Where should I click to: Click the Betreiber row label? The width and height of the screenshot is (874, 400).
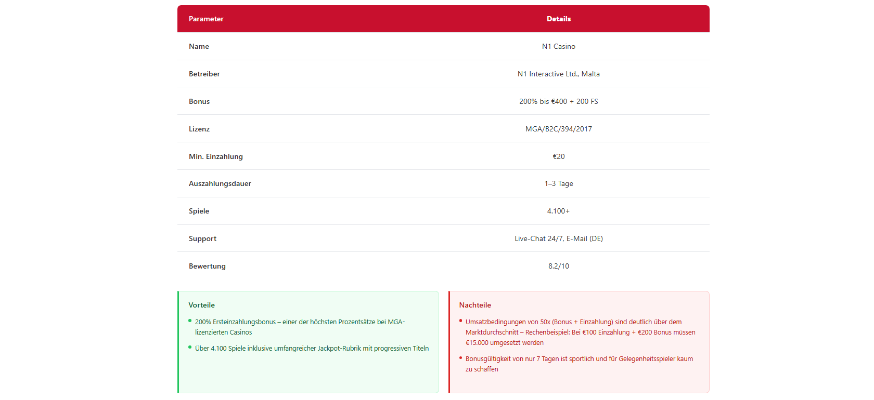pos(204,74)
